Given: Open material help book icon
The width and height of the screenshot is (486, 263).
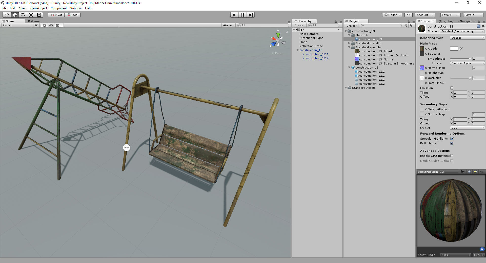Looking at the screenshot, I should click(479, 26).
